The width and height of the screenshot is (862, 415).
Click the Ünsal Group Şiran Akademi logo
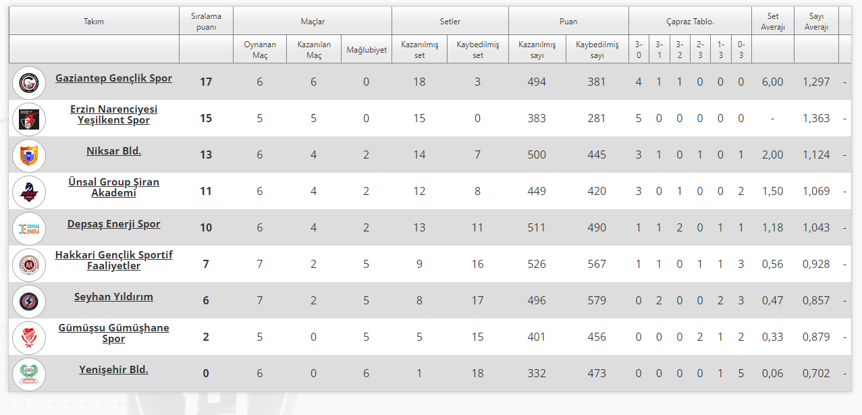[x=29, y=192]
